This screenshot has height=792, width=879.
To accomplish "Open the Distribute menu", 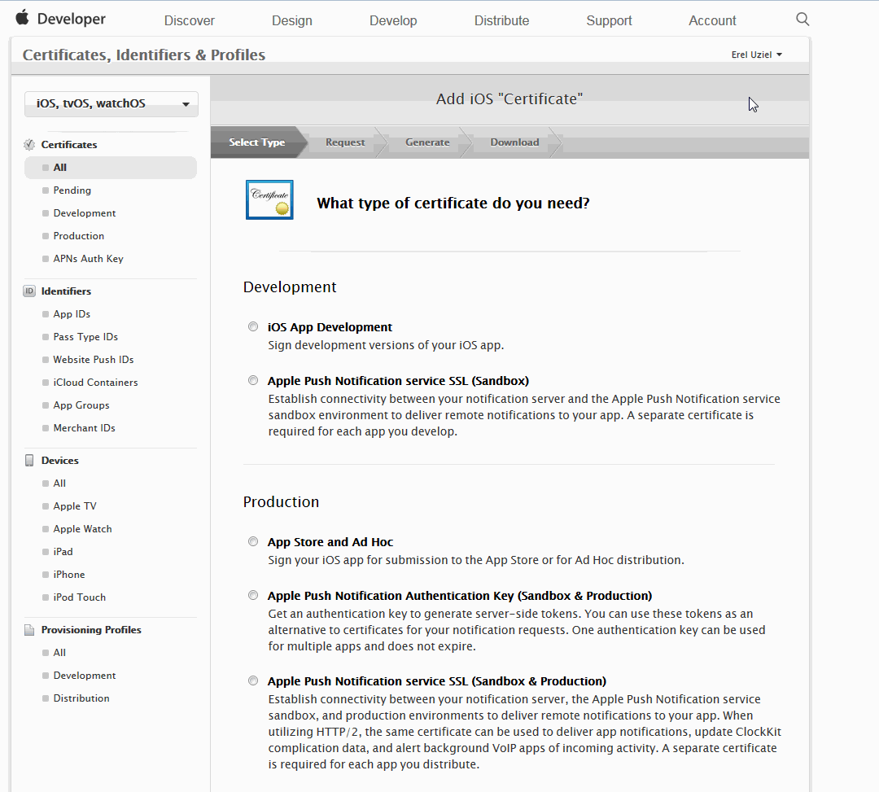I will tap(501, 20).
